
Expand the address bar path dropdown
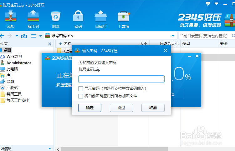click(x=173, y=36)
